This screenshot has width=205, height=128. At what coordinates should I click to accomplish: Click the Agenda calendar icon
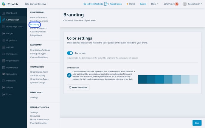[x=4, y=47]
